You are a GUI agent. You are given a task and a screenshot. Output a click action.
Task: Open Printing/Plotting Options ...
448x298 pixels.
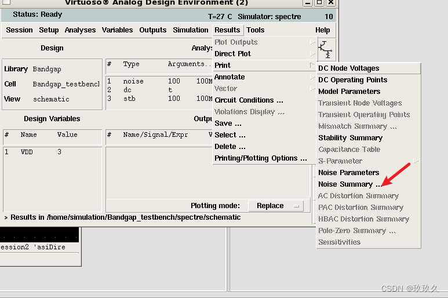pos(264,158)
